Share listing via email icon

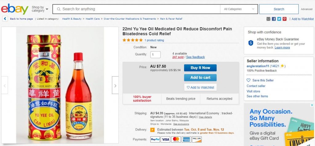click(269, 19)
